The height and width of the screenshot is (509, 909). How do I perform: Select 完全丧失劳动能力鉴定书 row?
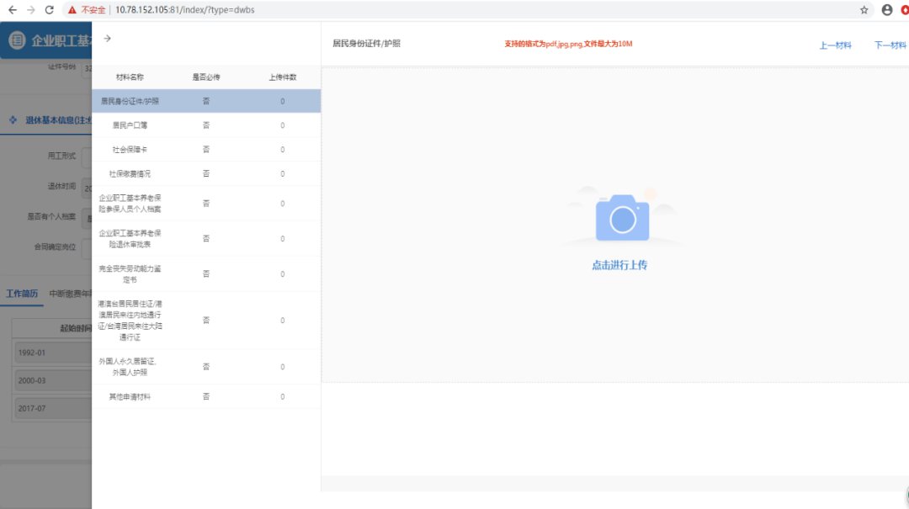(206, 274)
